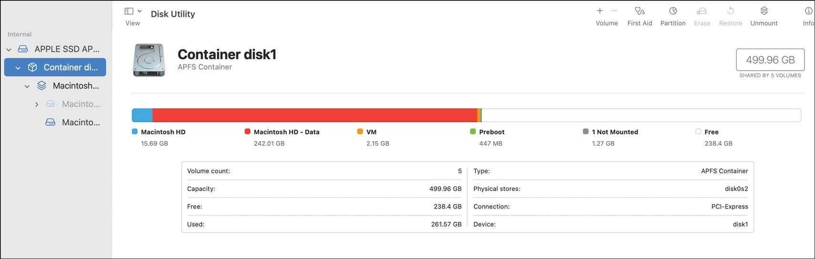
Task: Open the Partition pie chart tool
Action: click(673, 11)
